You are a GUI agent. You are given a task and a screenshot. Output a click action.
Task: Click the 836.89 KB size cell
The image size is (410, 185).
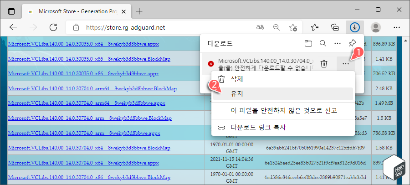click(x=384, y=44)
